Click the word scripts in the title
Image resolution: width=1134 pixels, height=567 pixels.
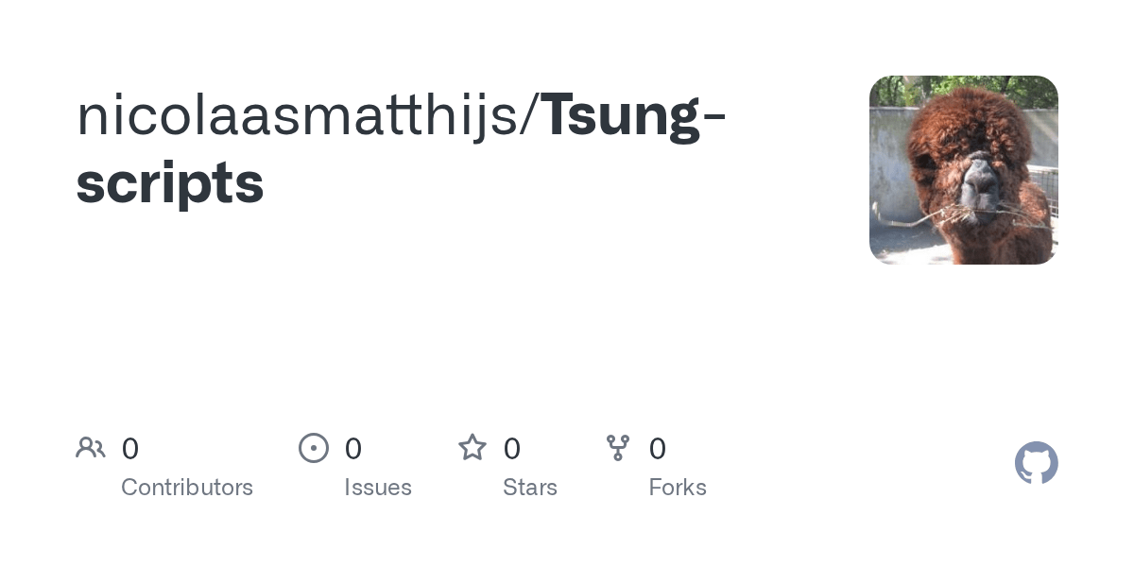pyautogui.click(x=170, y=183)
